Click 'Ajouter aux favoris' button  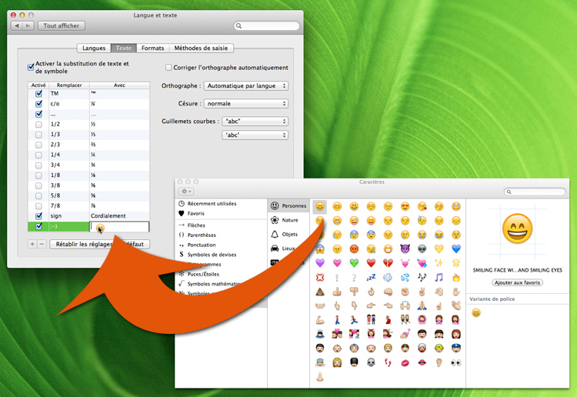pyautogui.click(x=517, y=282)
